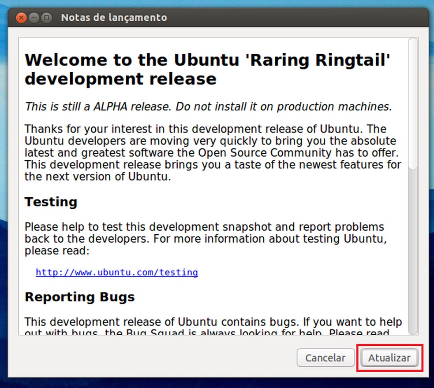
Task: Click the vertical scrollbar thumb
Action: click(413, 103)
